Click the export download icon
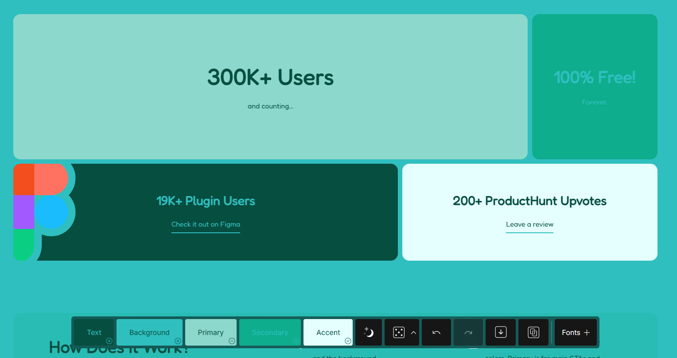This screenshot has height=358, width=677. pyautogui.click(x=501, y=332)
